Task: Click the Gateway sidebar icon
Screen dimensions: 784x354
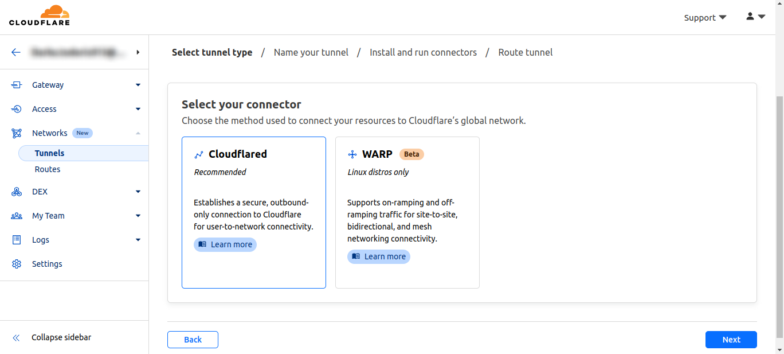Action: pyautogui.click(x=17, y=85)
